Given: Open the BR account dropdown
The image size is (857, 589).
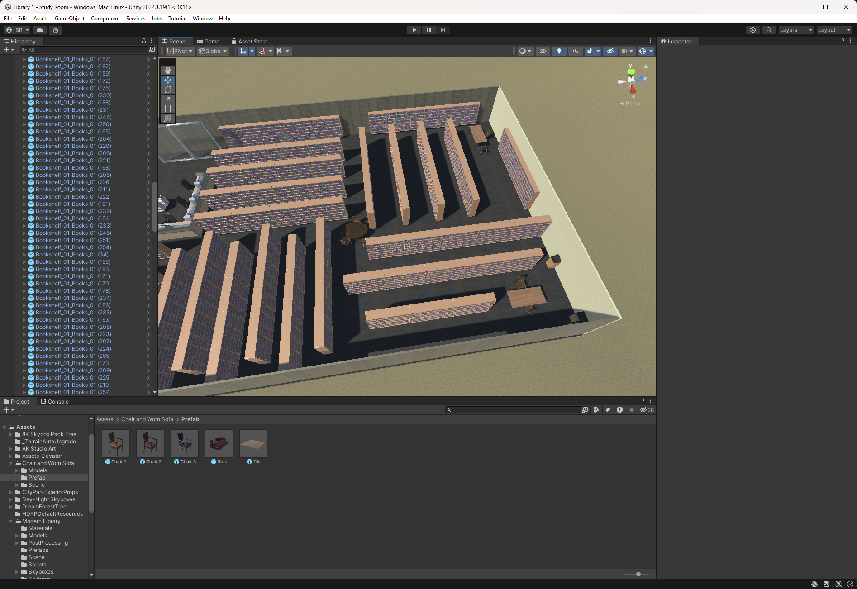Looking at the screenshot, I should 17,30.
